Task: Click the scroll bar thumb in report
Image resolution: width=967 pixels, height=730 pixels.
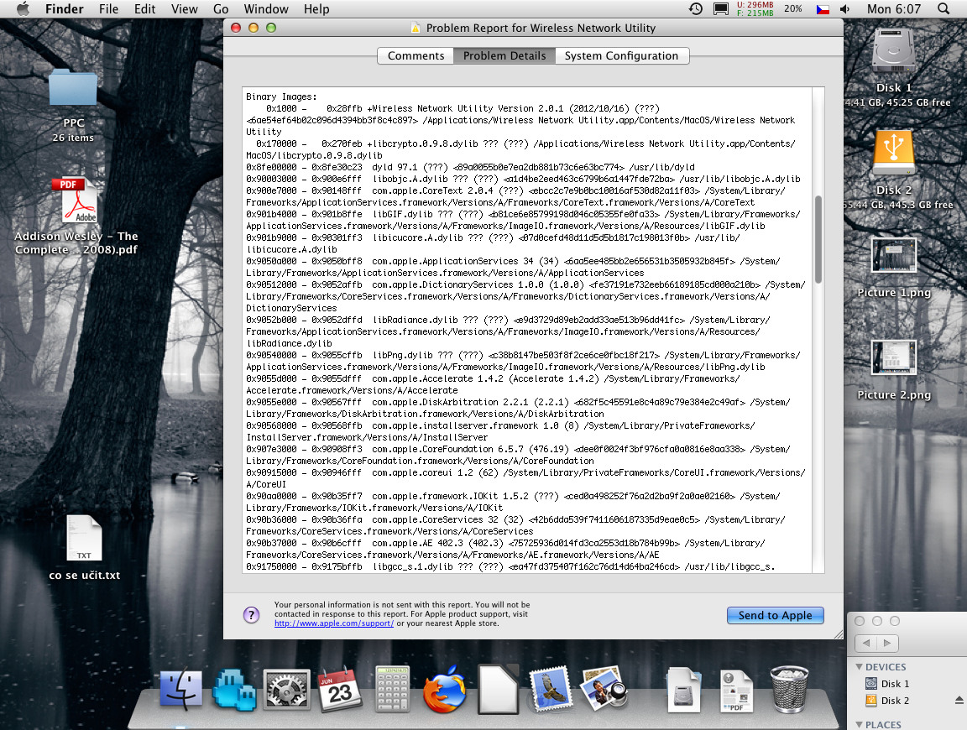Action: point(818,239)
